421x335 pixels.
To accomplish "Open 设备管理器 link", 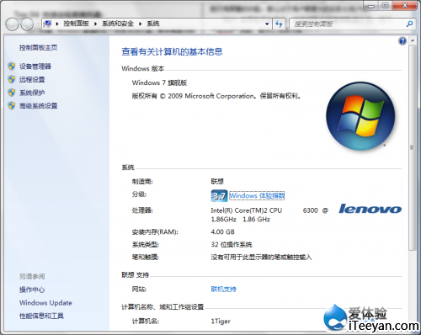I will [35, 66].
